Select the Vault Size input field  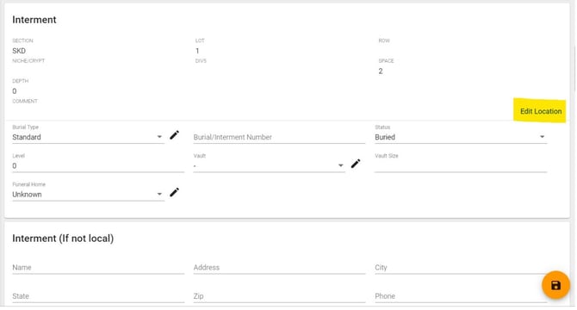coord(461,166)
